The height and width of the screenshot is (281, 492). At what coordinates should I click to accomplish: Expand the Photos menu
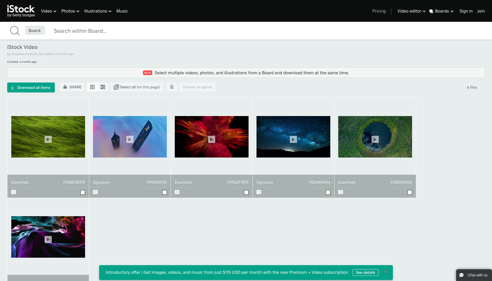coord(70,11)
